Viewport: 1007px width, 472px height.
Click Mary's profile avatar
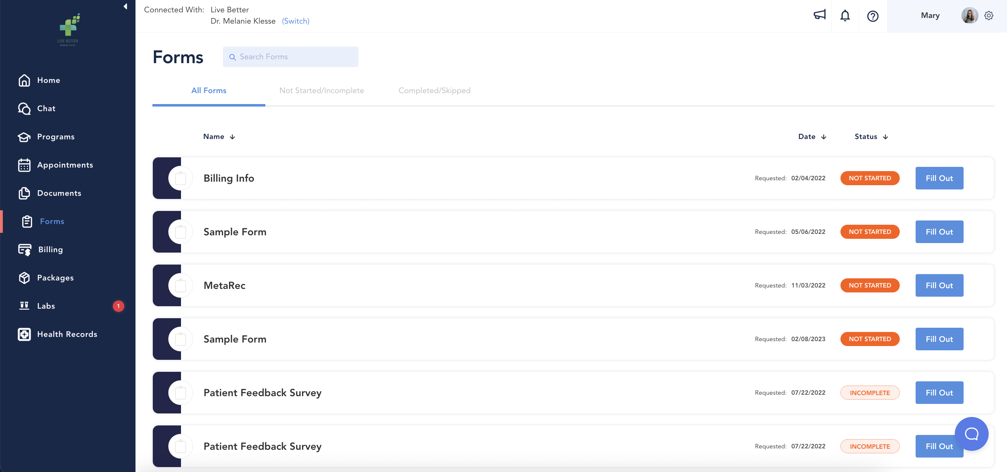click(969, 16)
